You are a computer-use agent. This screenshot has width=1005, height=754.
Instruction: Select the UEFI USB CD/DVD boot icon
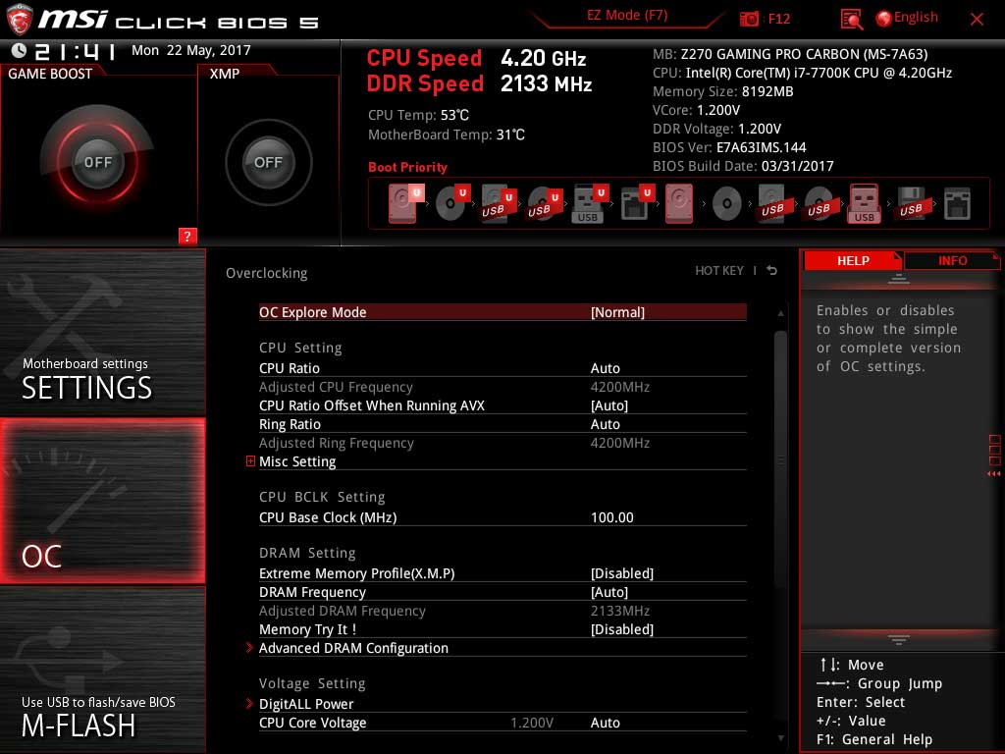pos(544,204)
